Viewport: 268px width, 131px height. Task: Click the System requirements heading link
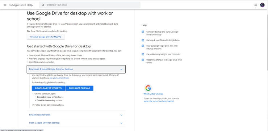(x=39, y=115)
